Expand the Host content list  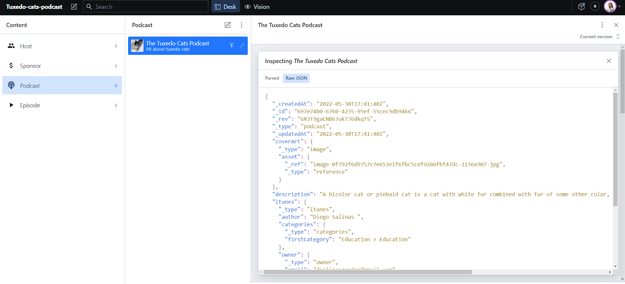[62, 46]
